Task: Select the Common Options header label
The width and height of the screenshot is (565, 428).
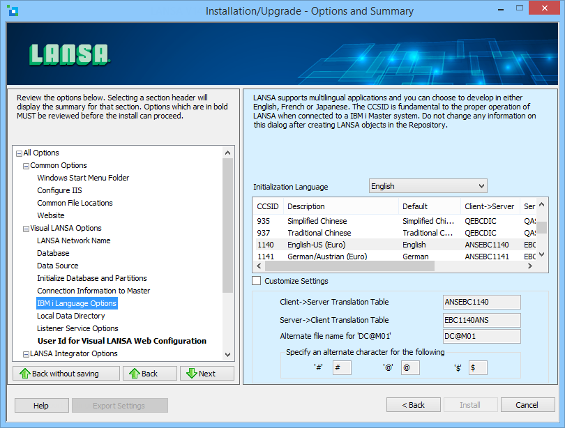Action: [59, 165]
